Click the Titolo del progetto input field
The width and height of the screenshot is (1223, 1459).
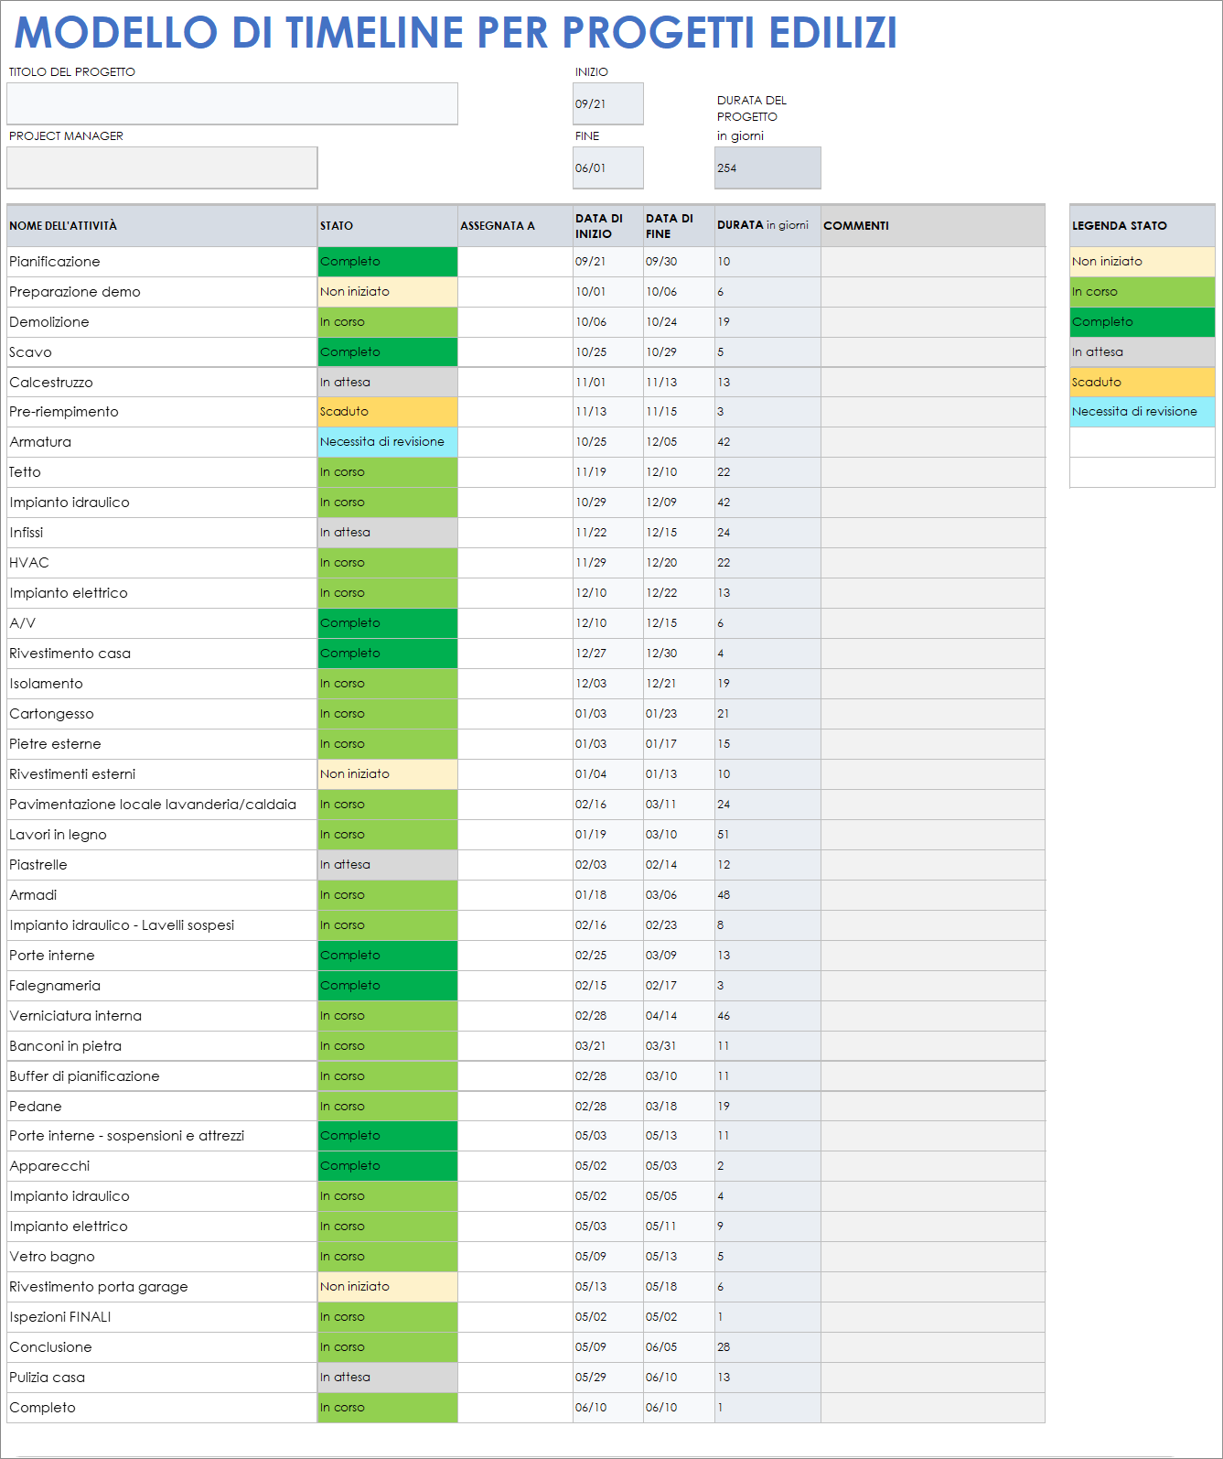[232, 103]
